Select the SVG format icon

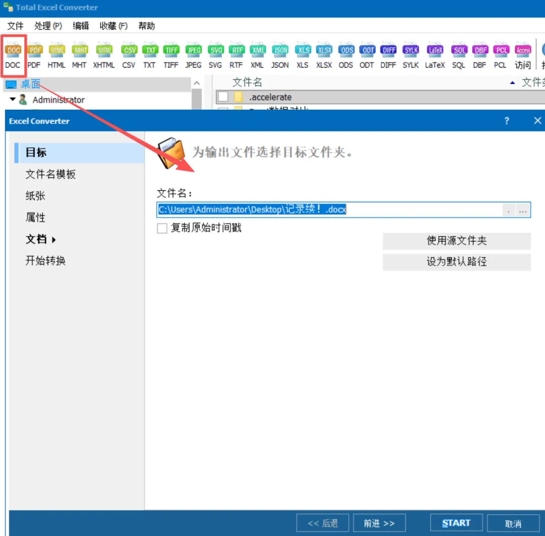click(215, 56)
